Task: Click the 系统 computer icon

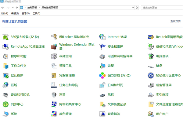Action: pos(5,114)
